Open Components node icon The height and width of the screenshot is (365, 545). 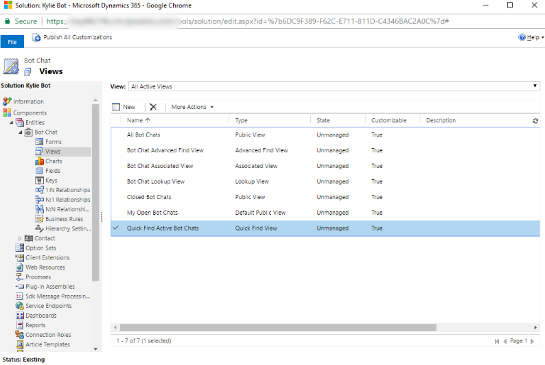7,113
